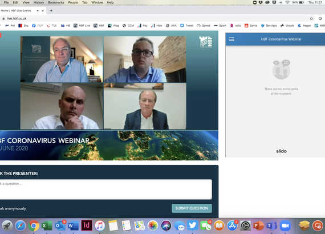Image resolution: width=325 pixels, height=234 pixels.
Task: Open Photos from the Dock
Action: click(x=153, y=225)
